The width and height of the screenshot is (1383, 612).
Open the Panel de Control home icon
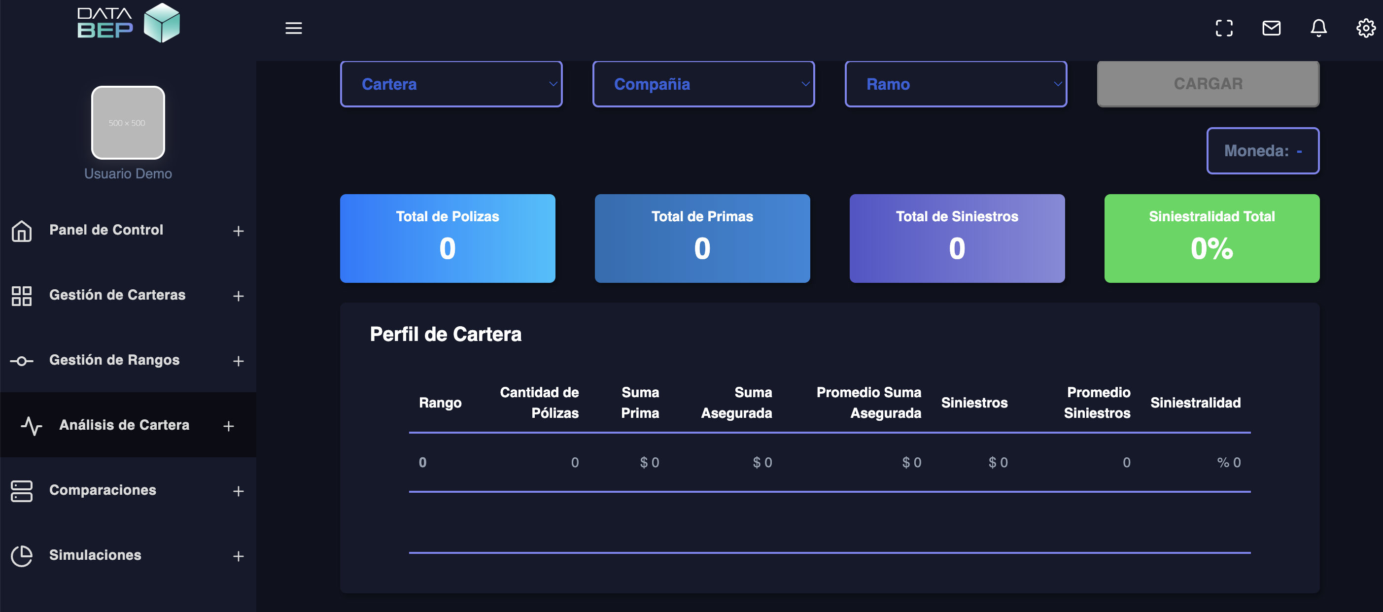(x=22, y=231)
